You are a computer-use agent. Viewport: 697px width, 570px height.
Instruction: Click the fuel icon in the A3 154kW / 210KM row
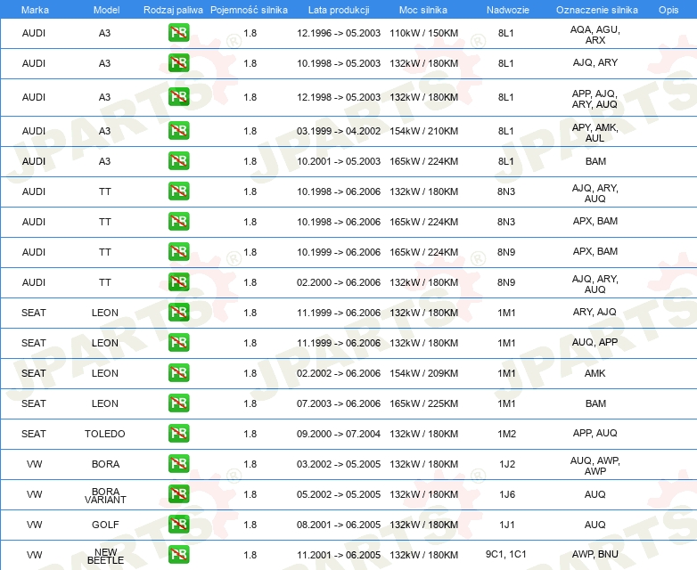point(178,131)
